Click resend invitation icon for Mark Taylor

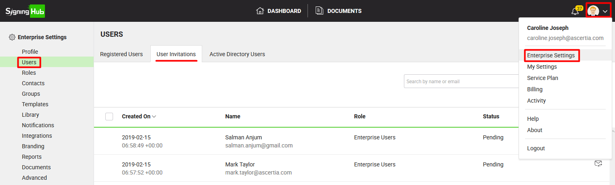click(x=598, y=164)
